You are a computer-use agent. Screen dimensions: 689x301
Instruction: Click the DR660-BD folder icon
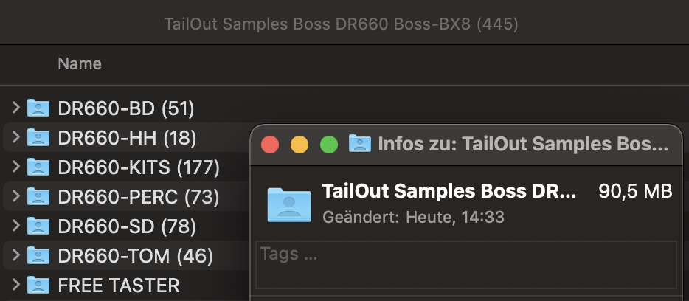[38, 108]
